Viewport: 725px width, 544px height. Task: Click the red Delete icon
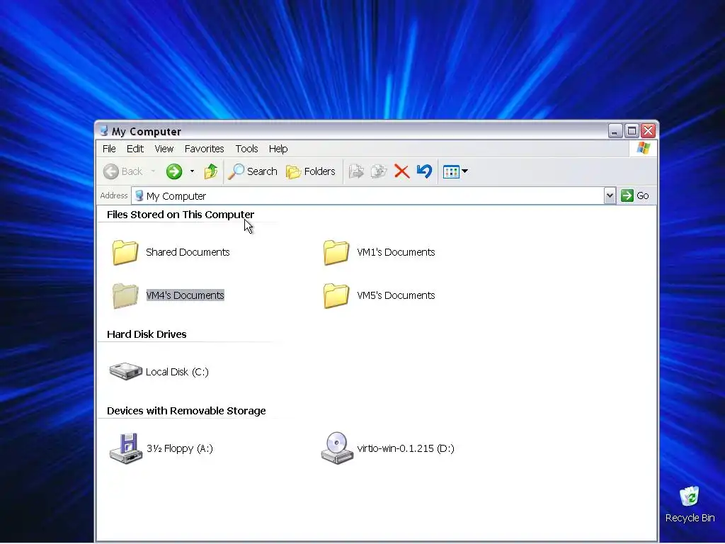tap(402, 171)
